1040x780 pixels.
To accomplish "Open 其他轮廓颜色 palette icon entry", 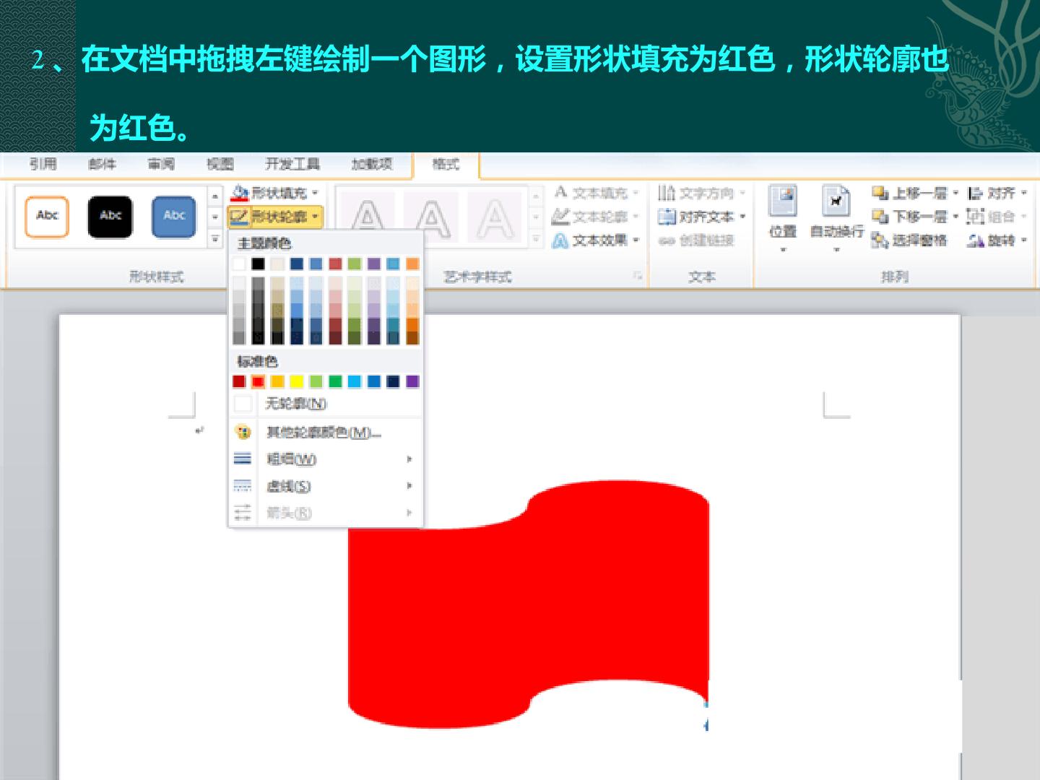I will (243, 432).
